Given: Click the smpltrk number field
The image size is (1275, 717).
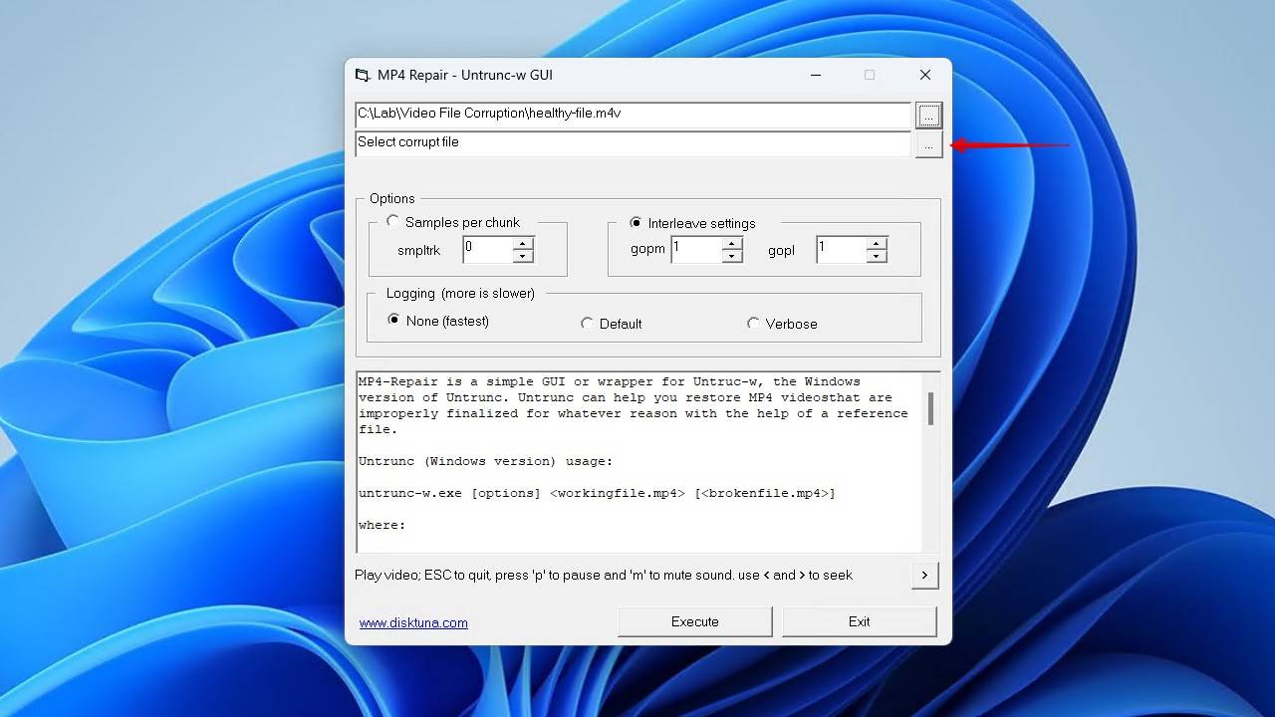Looking at the screenshot, I should pyautogui.click(x=488, y=250).
